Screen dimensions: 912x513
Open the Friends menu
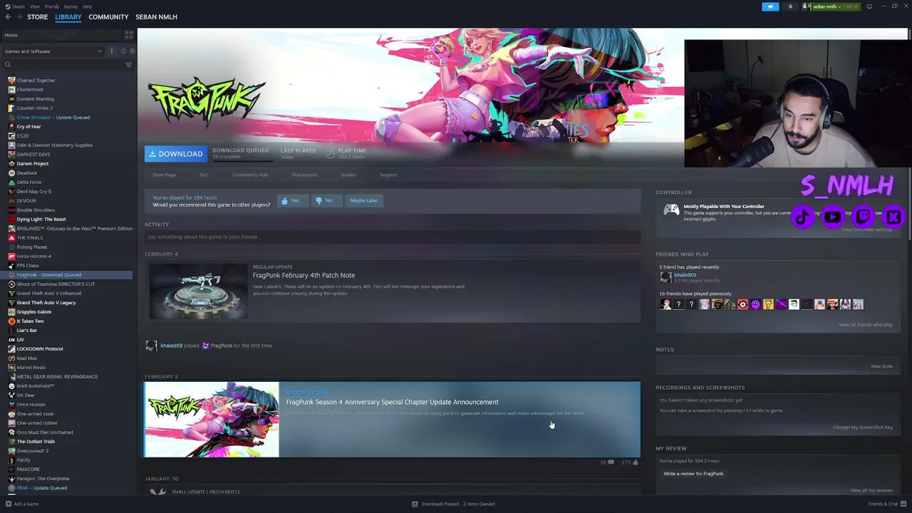52,6
